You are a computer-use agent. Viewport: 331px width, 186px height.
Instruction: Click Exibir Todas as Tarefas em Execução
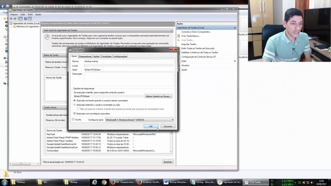198,48
